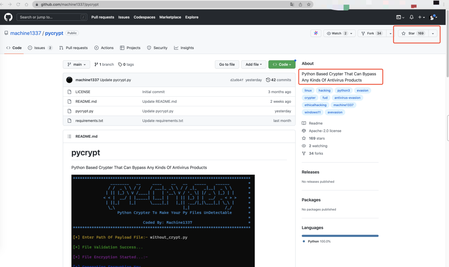449x267 pixels.
Task: Open the Apache-2.0 license link
Action: click(x=321, y=131)
